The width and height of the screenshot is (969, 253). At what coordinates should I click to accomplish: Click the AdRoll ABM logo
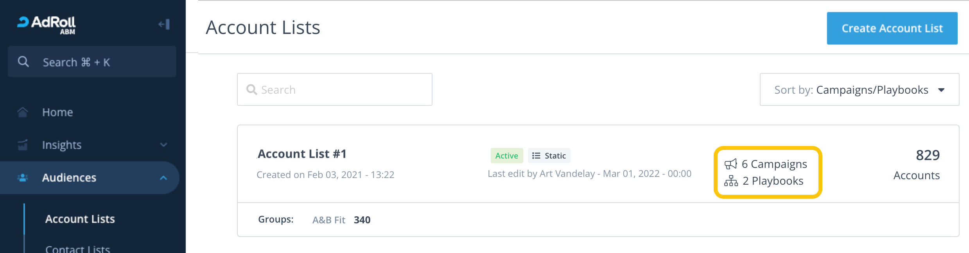click(47, 25)
